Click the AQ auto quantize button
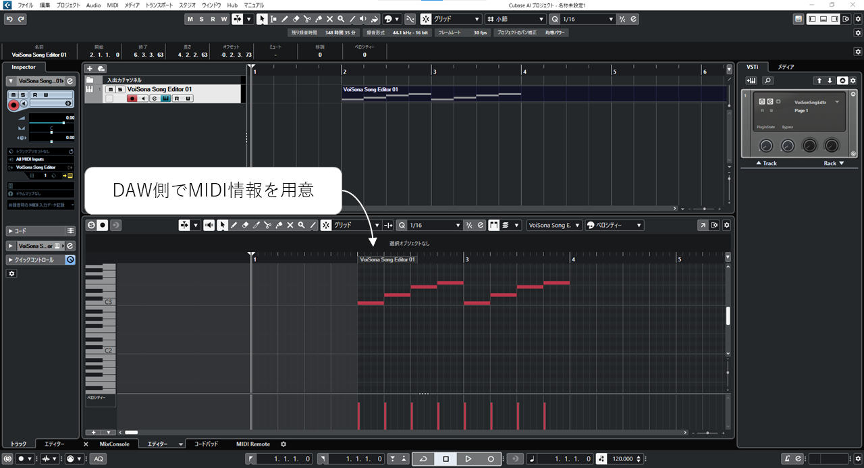The width and height of the screenshot is (864, 468). pyautogui.click(x=99, y=459)
